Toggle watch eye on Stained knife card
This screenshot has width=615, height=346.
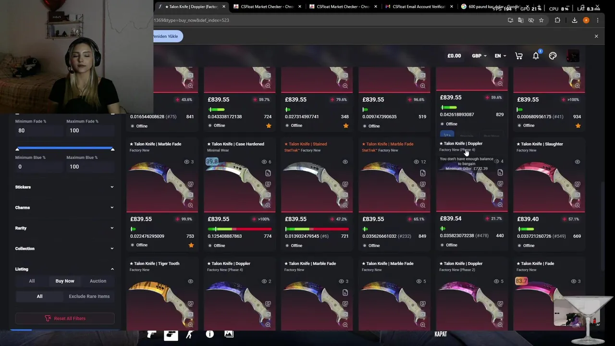click(345, 162)
